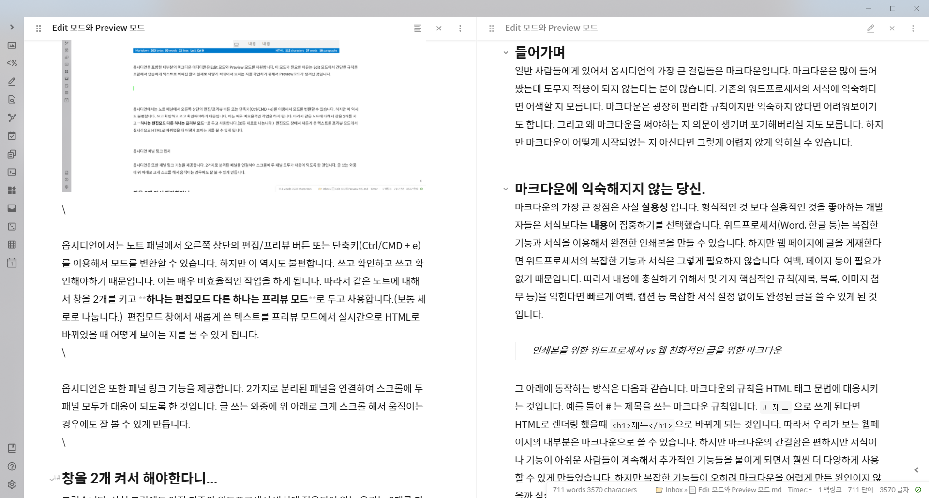
Task: Click the drag handle of the left pane
Action: pyautogui.click(x=39, y=29)
